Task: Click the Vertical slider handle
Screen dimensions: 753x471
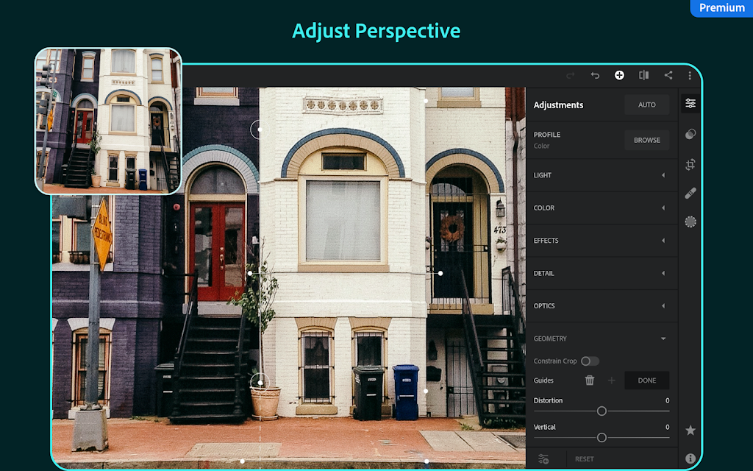Action: [x=602, y=437]
